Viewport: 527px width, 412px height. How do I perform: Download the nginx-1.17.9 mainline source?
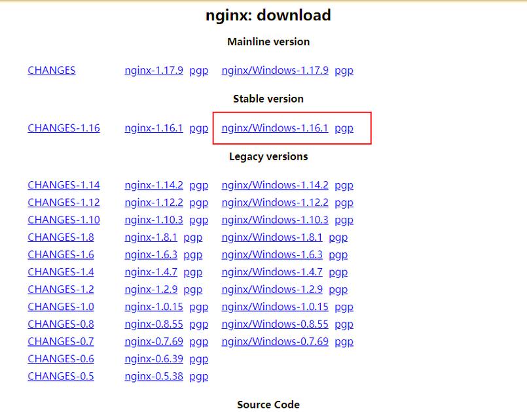coord(154,71)
